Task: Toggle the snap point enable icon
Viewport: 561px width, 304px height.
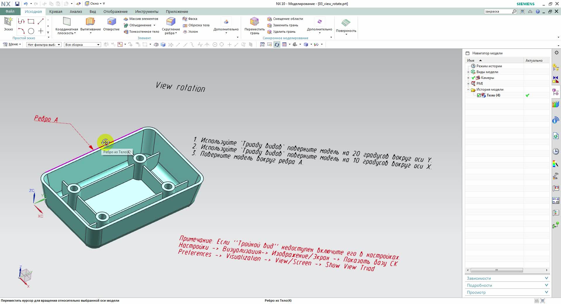Action: click(171, 44)
